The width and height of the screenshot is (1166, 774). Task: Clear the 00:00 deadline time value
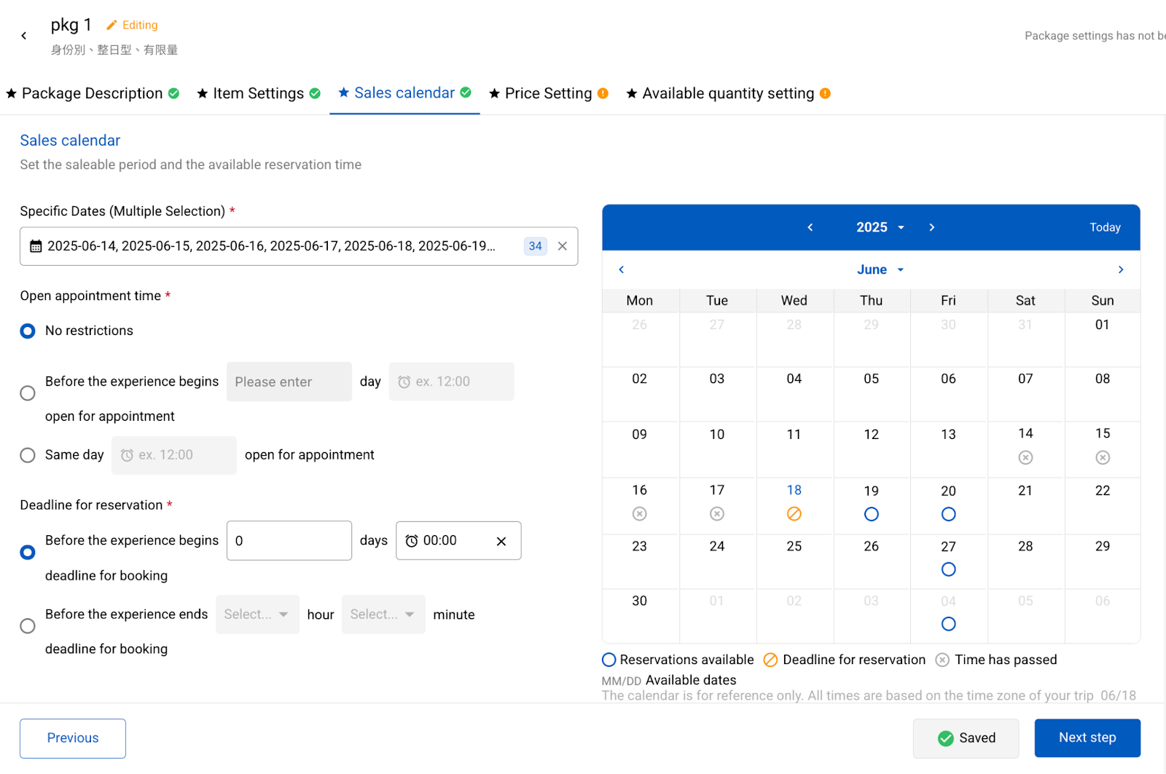coord(501,541)
